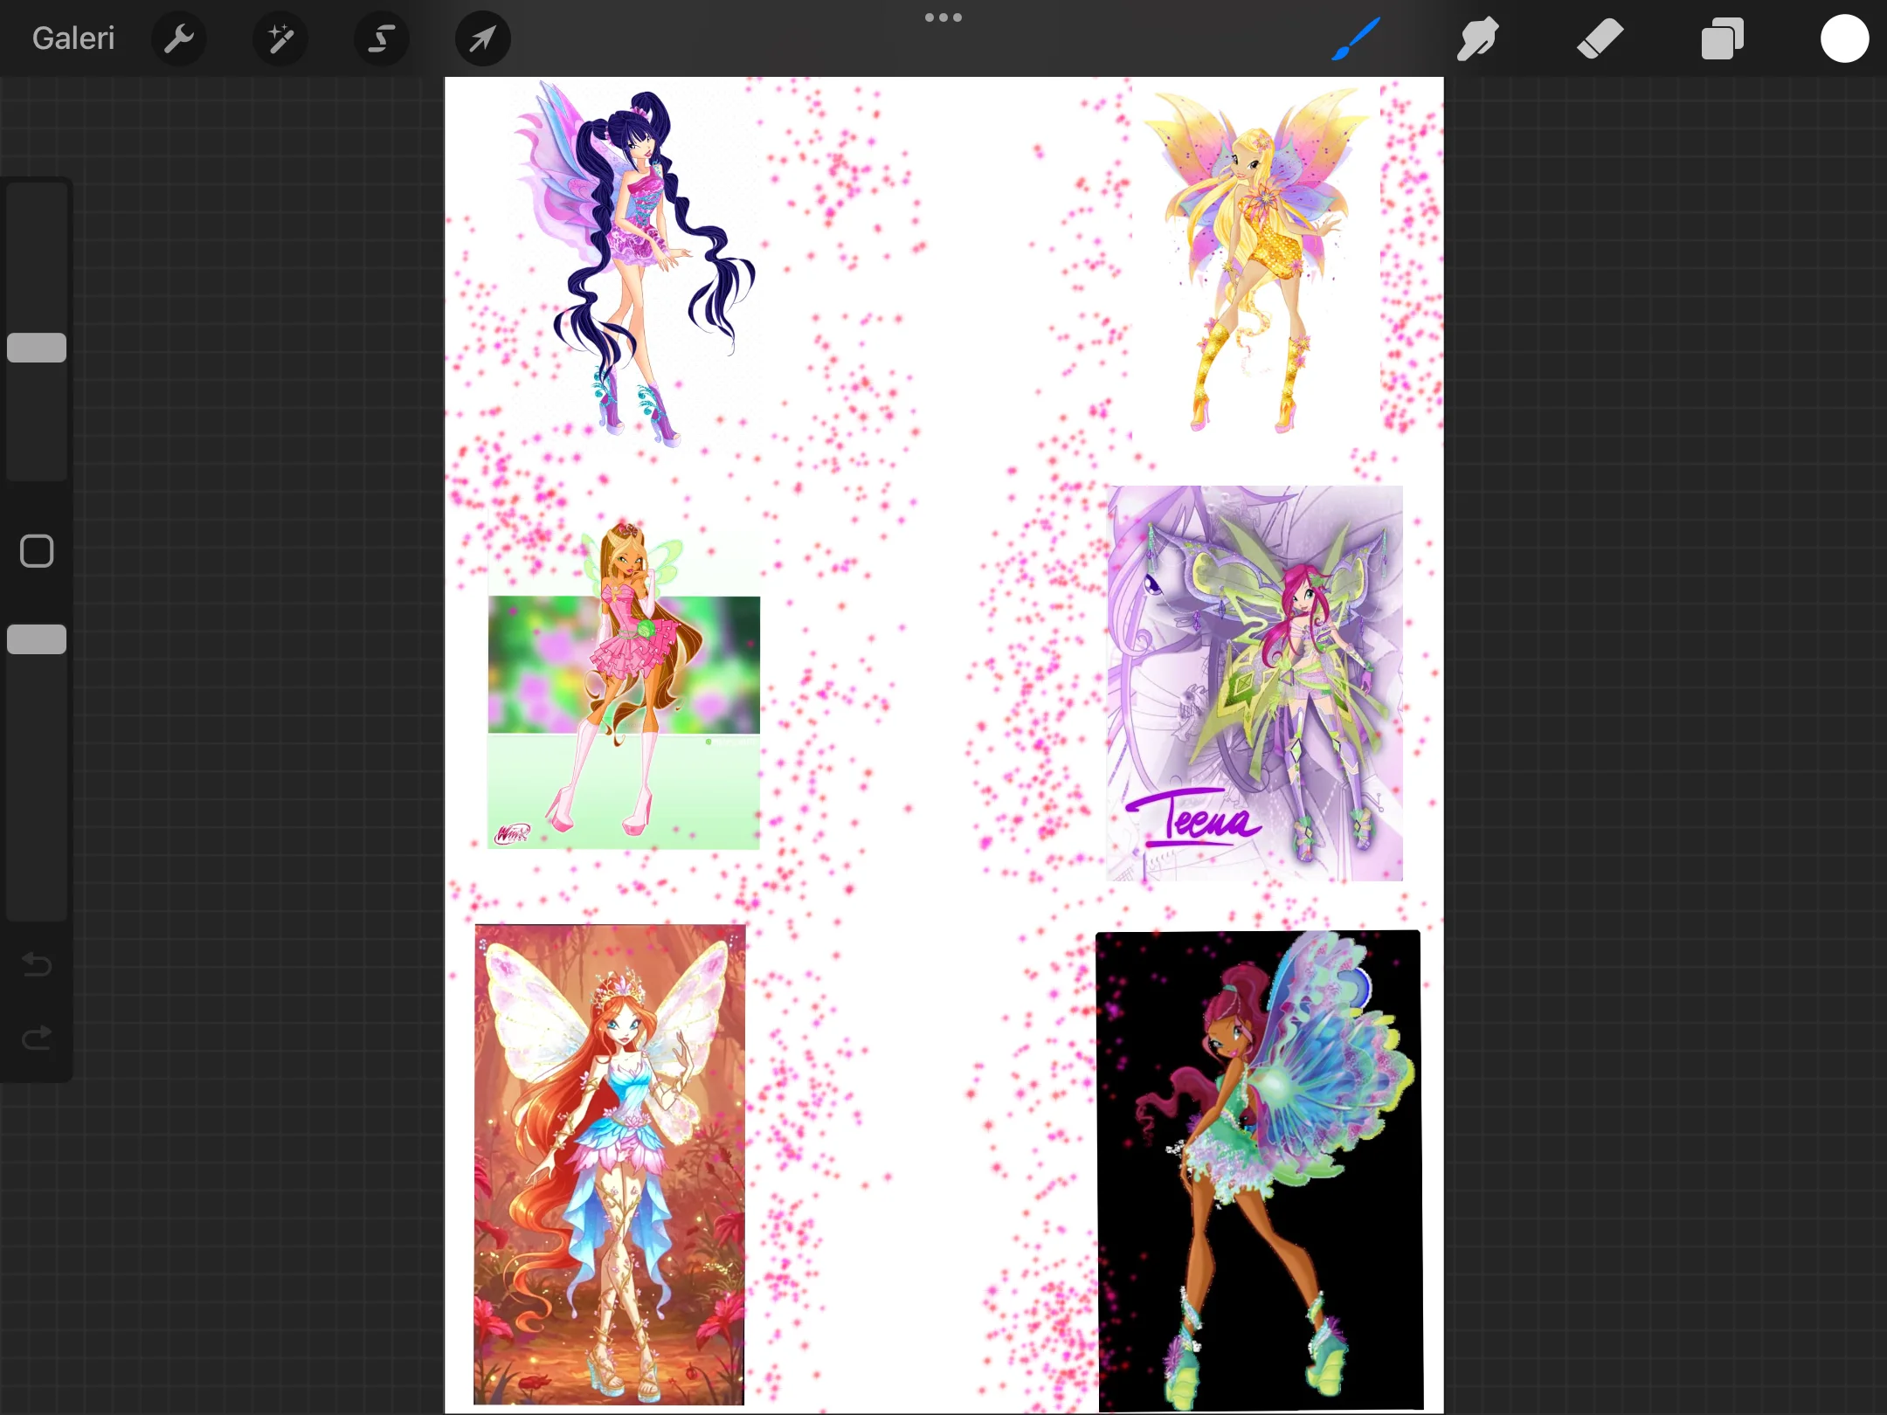Open the Galeri gallery view
Viewport: 1887px width, 1415px height.
(73, 38)
